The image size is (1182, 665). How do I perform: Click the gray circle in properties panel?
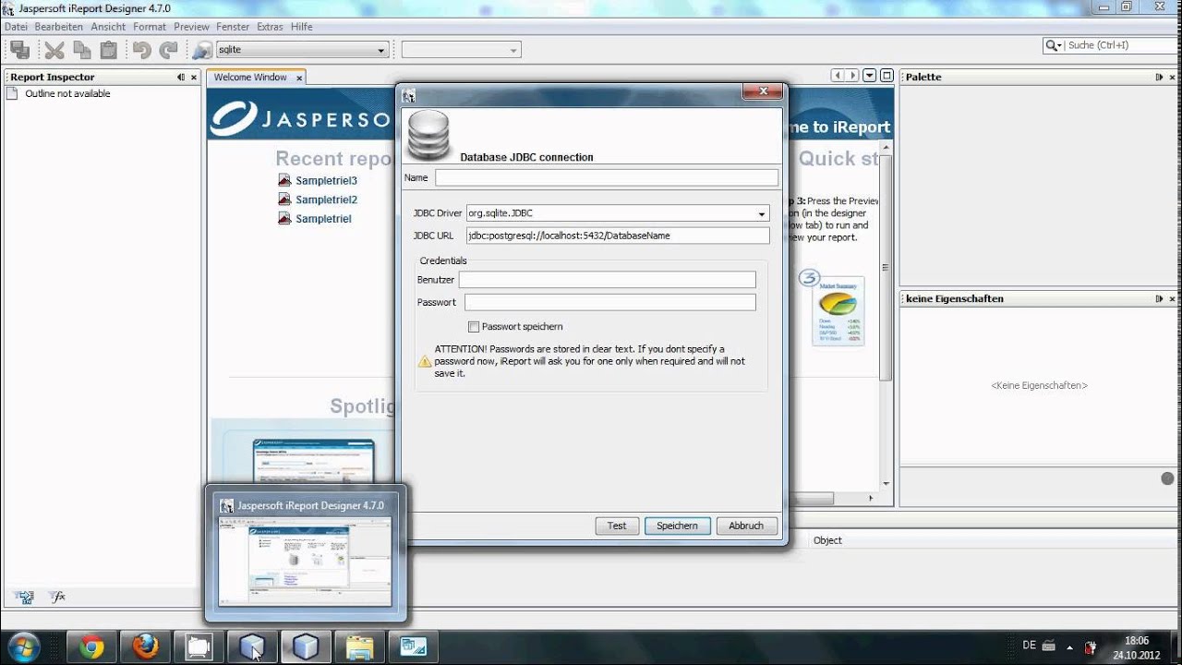pyautogui.click(x=1167, y=478)
